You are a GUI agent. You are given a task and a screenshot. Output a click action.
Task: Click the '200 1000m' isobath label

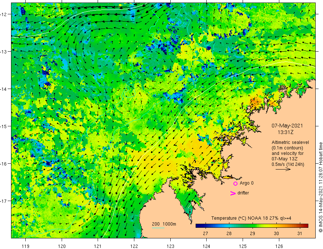click(x=164, y=224)
